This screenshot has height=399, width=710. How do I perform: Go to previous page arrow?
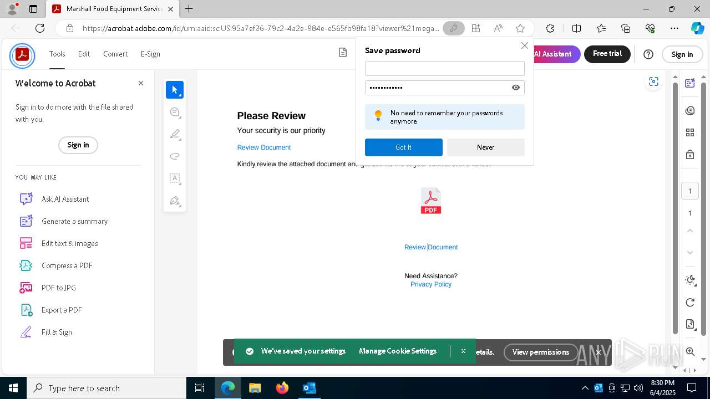click(690, 231)
